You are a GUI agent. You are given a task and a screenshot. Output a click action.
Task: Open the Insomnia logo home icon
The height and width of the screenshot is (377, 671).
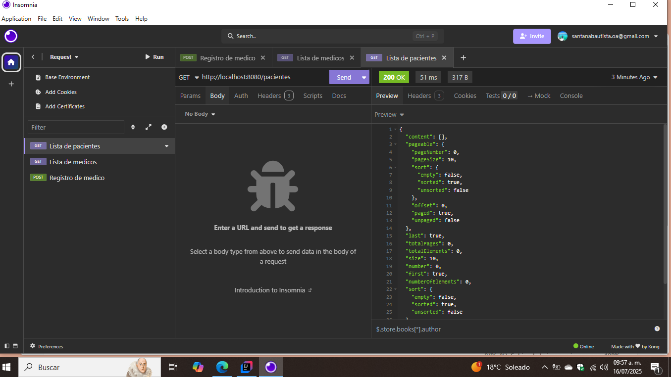[x=11, y=36]
